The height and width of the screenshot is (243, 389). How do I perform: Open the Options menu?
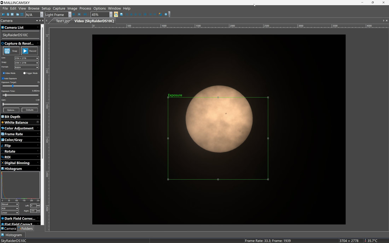coord(99,8)
